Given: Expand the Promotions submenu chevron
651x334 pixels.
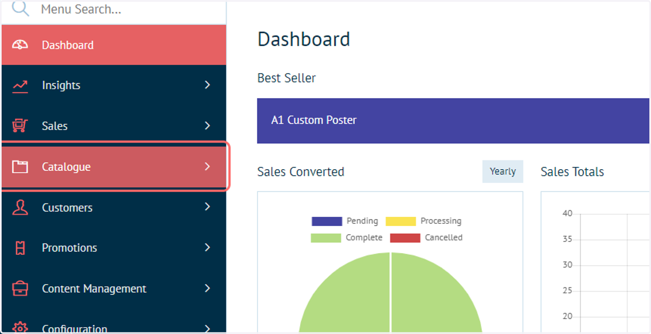Looking at the screenshot, I should [x=207, y=247].
